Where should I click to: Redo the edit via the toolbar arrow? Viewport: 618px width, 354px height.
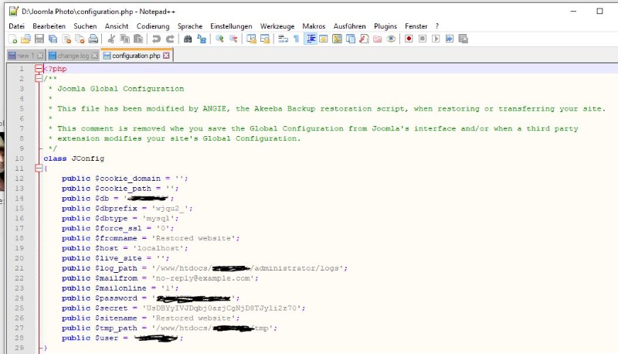170,39
